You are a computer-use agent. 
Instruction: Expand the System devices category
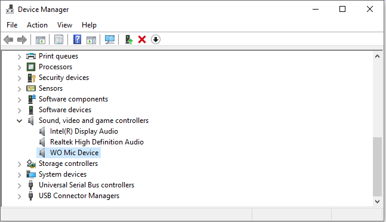tap(20, 175)
